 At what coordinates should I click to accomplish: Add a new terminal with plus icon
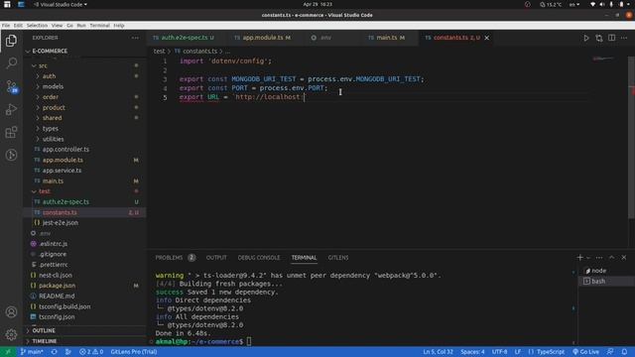tap(579, 258)
